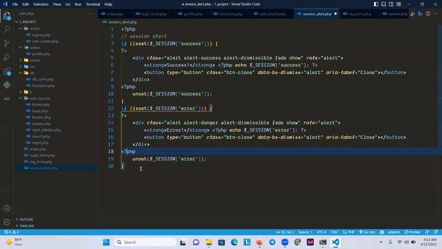Click the split editor right icon
The image size is (442, 249).
[x=428, y=14]
